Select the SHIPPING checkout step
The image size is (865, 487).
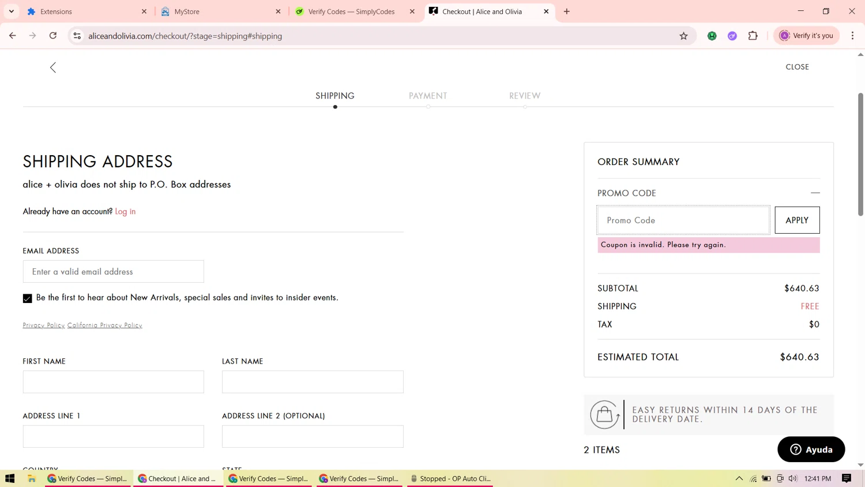[335, 96]
